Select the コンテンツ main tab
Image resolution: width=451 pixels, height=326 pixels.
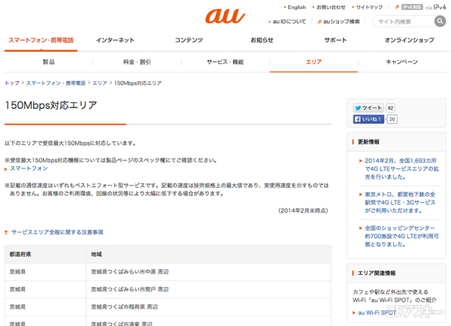[189, 41]
